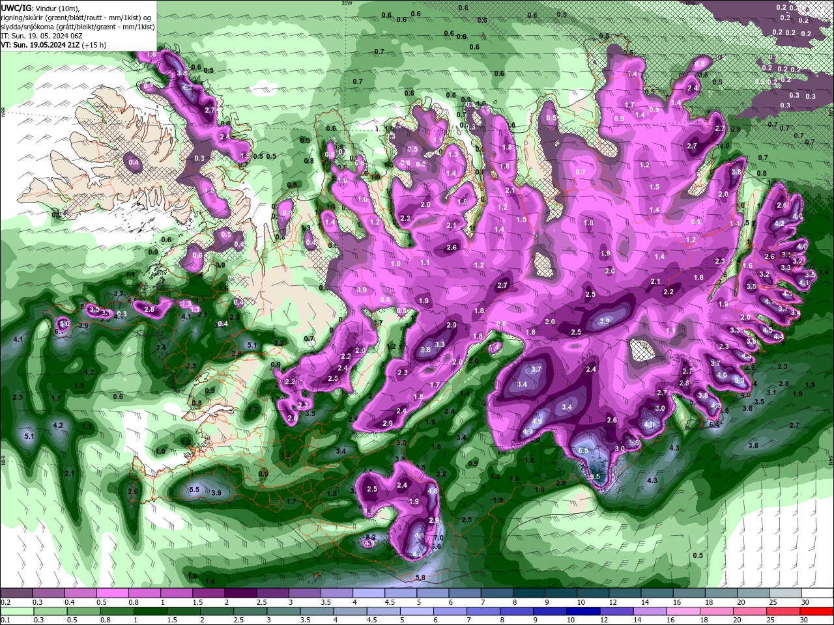Select the '5.5' value over the southwest sea
Viewport: 834px width, 625px height.
[x=194, y=490]
